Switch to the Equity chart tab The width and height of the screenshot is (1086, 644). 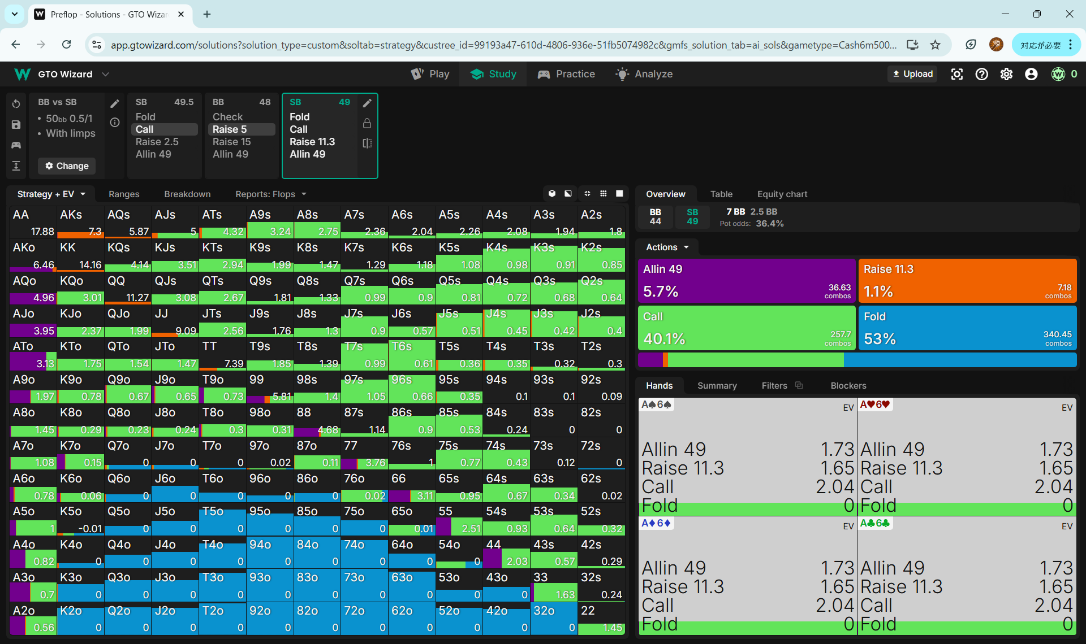(782, 194)
